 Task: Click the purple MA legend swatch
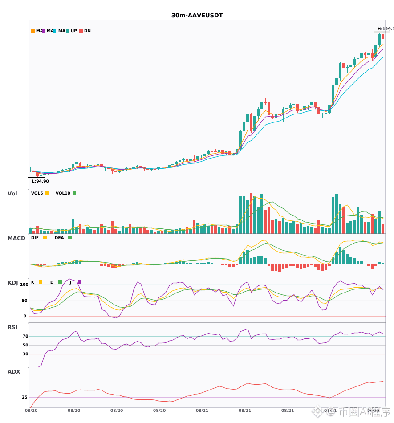(x=44, y=31)
